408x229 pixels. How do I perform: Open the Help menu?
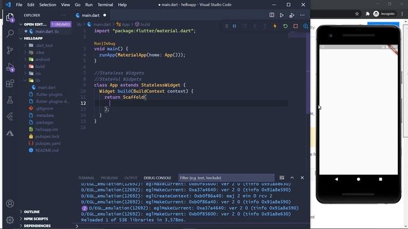tap(122, 4)
